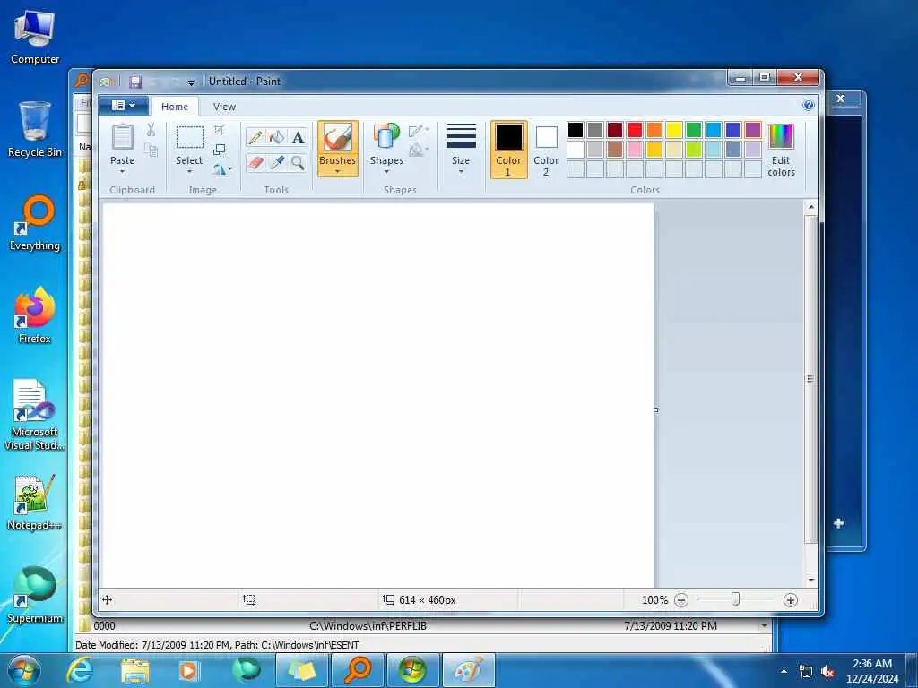Activate the Color 2 button
Screen dimensions: 918x688
[546, 150]
